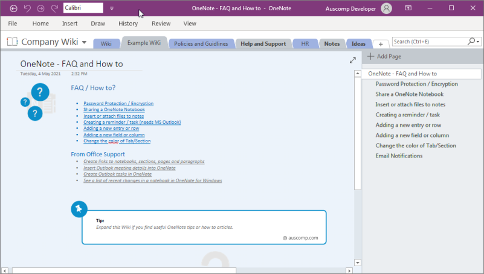Open the Insert menu

(69, 24)
